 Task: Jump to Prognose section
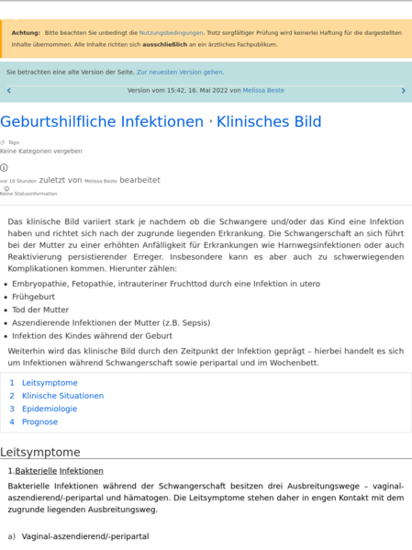40,421
